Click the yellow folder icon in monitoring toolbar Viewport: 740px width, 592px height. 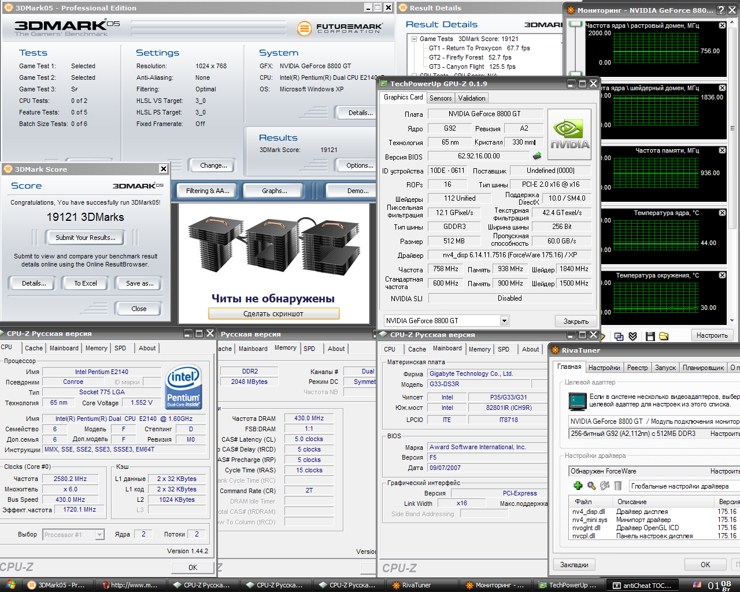pyautogui.click(x=664, y=336)
